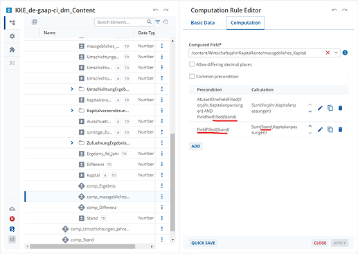Click the CLOSE button

click(x=320, y=243)
